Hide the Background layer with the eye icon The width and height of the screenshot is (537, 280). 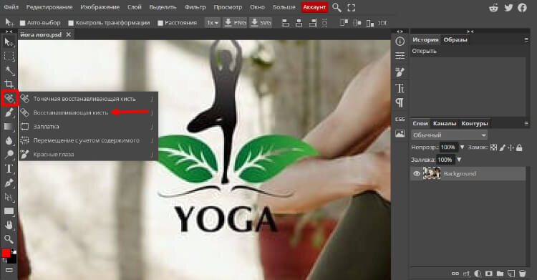[x=417, y=174]
